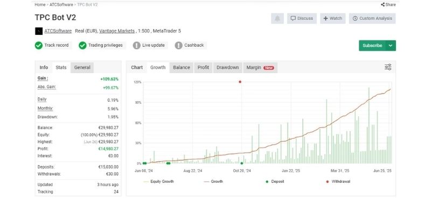This screenshot has height=199, width=431.
Task: Select the Chart tab
Action: click(x=137, y=68)
